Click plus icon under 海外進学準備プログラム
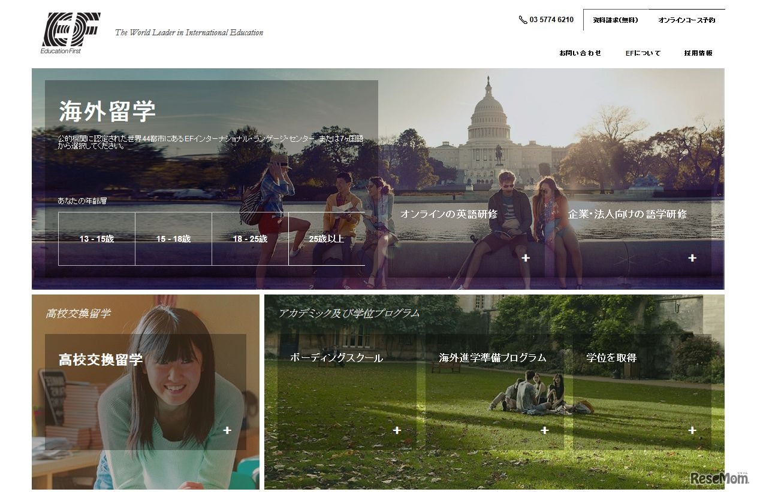This screenshot has height=492, width=757. coord(544,430)
